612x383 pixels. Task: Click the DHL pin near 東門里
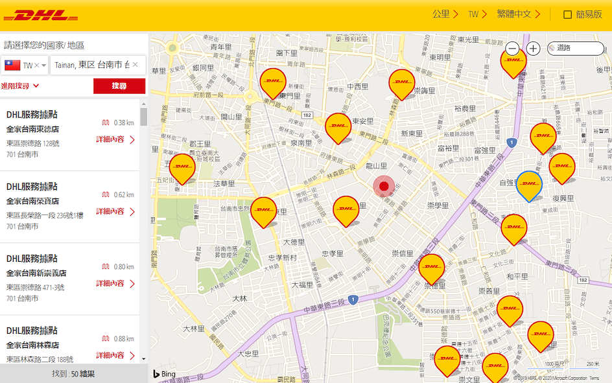273,83
